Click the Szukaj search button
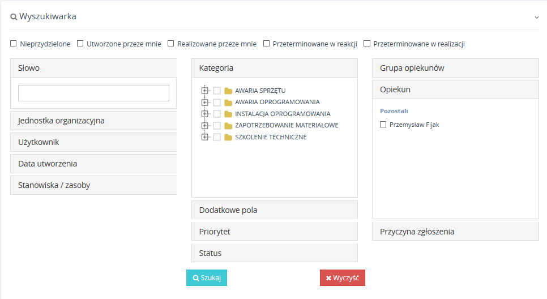 coord(207,277)
